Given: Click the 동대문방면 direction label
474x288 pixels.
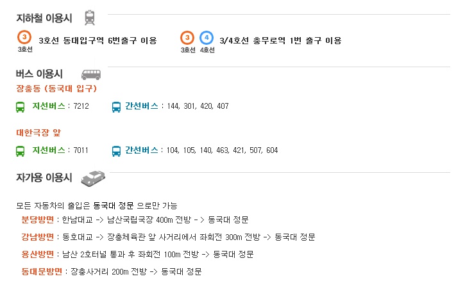Looking at the screenshot, I should coord(42,271).
